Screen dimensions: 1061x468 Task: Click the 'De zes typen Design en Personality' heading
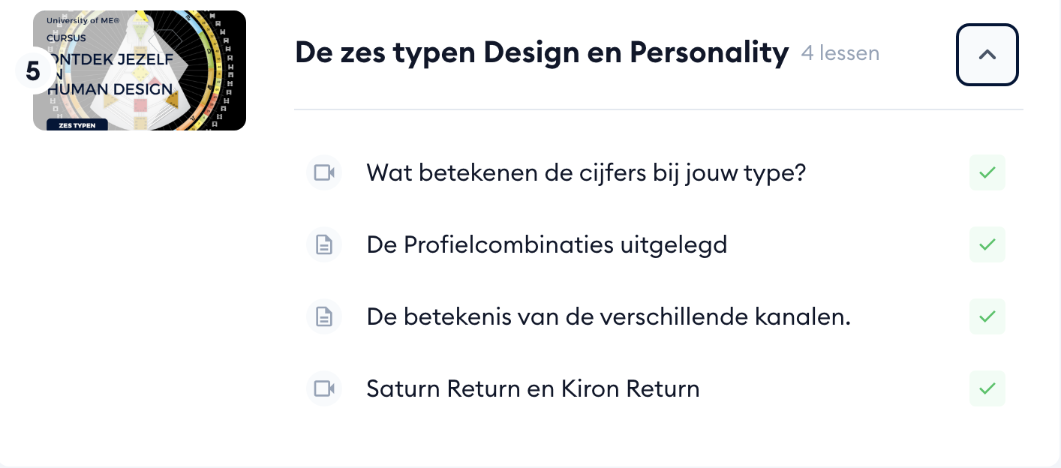[542, 53]
